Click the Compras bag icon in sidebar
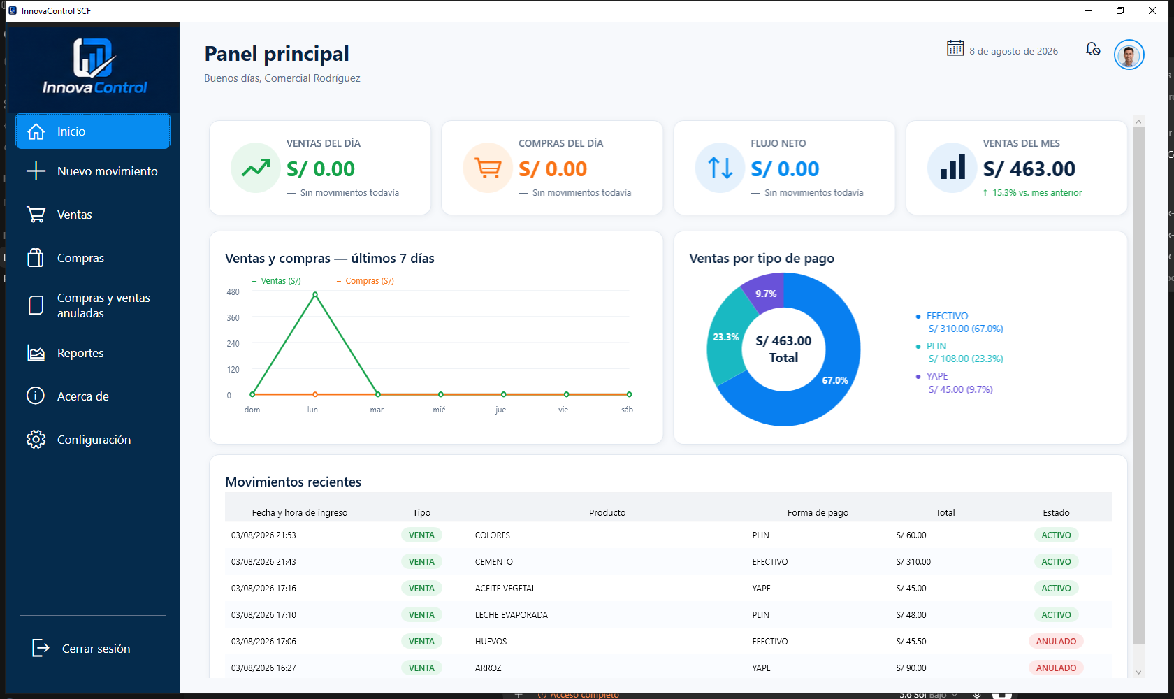1174x699 pixels. (x=36, y=258)
